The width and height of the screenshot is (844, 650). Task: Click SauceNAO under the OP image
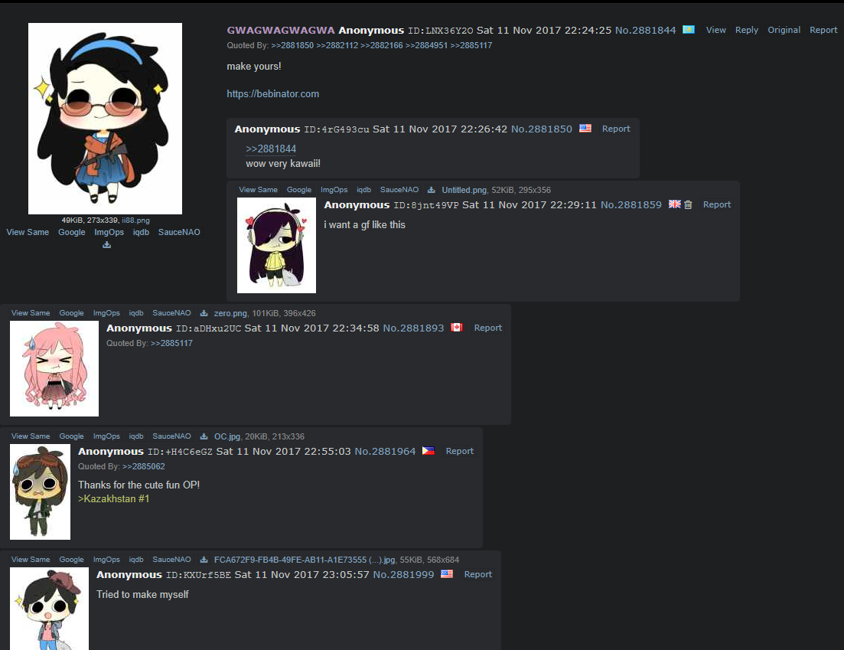click(179, 232)
